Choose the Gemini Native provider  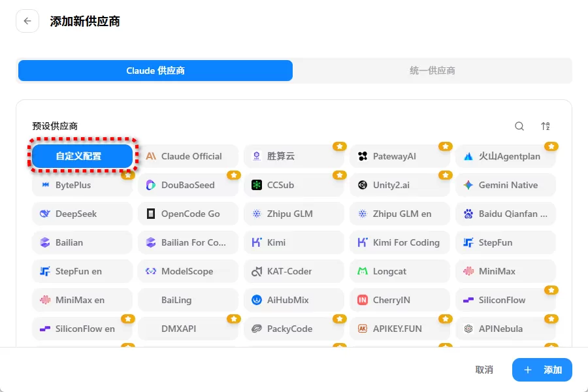pos(506,185)
